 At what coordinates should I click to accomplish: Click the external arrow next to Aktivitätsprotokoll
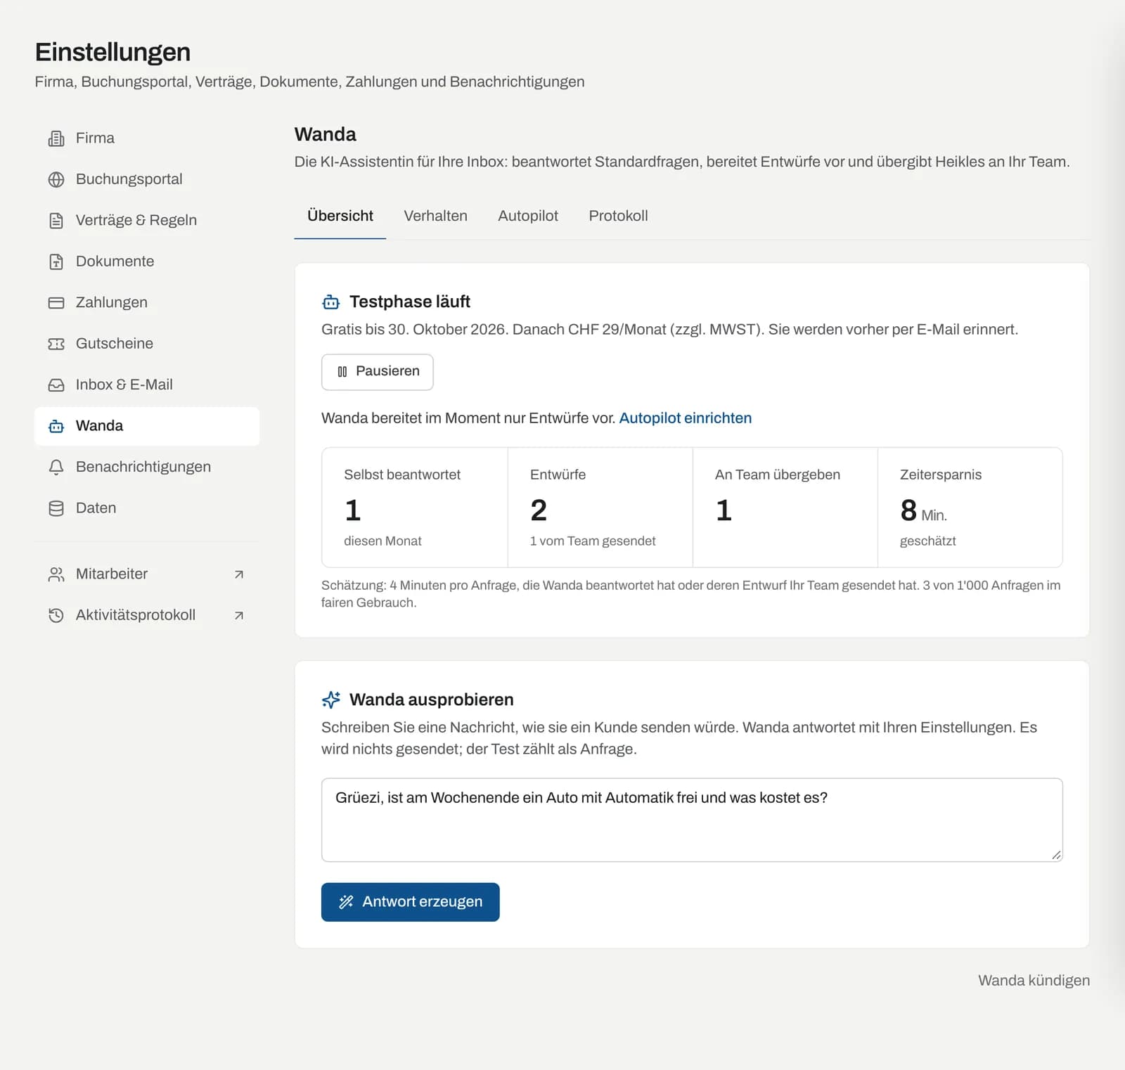pos(239,615)
